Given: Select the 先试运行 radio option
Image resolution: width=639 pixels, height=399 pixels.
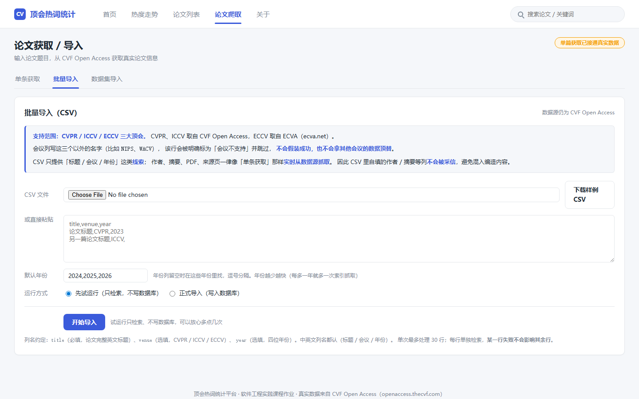Looking at the screenshot, I should 68,293.
